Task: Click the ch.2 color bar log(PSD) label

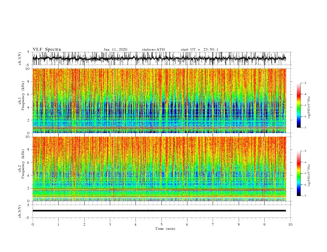Action: [x=310, y=175]
